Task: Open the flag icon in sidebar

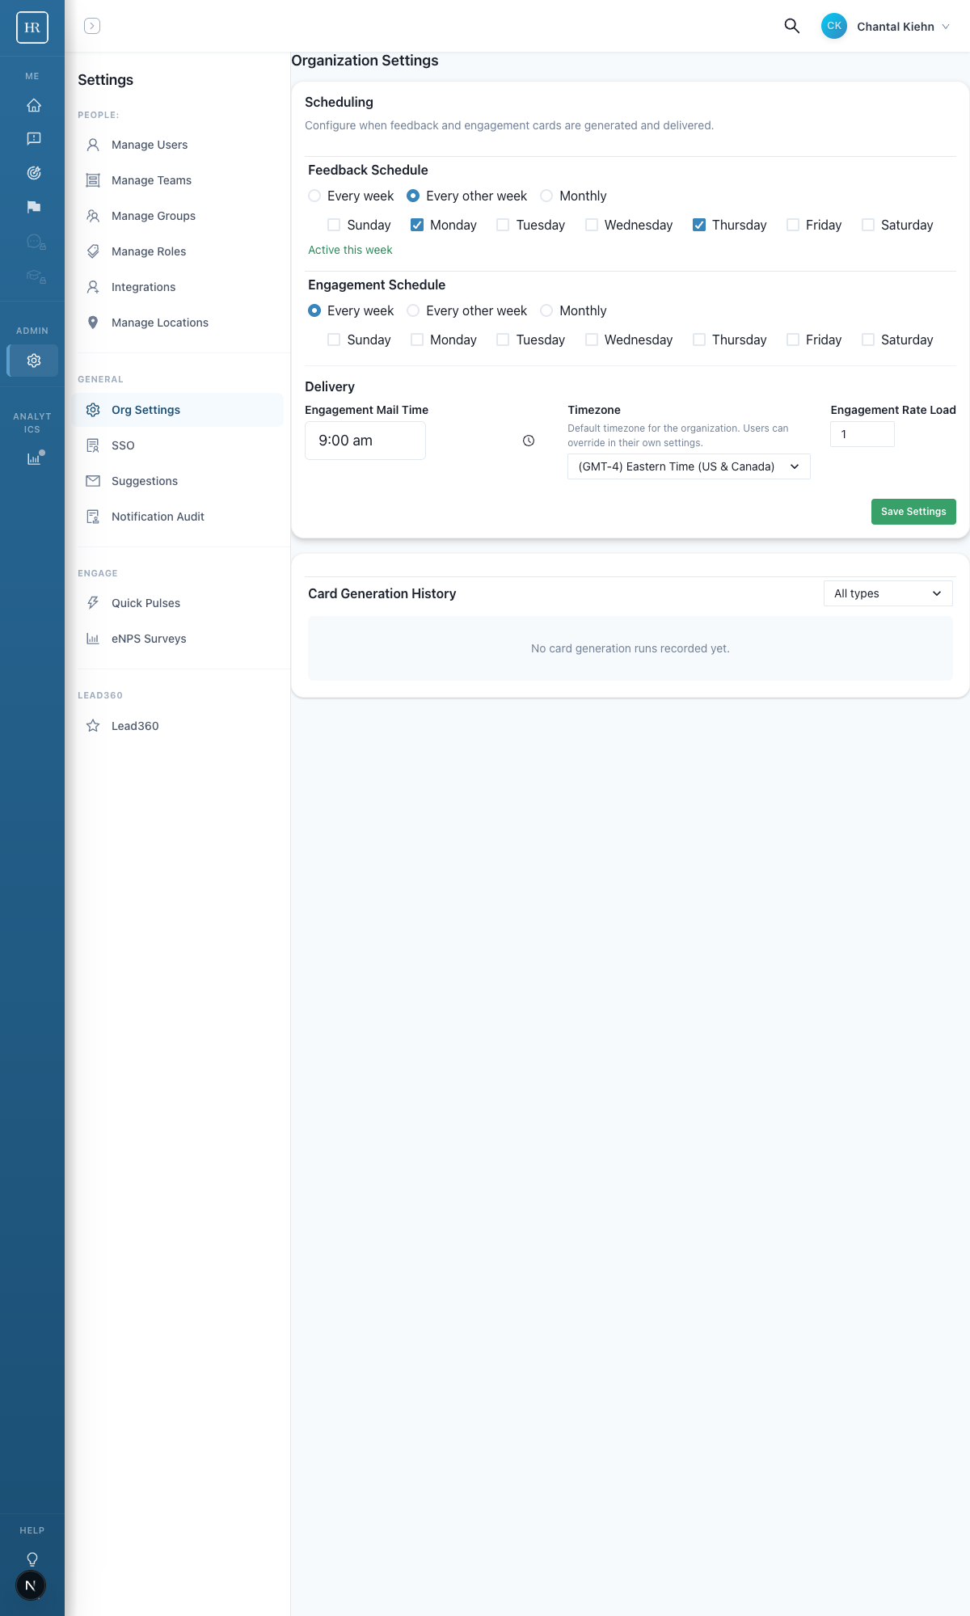Action: click(33, 207)
